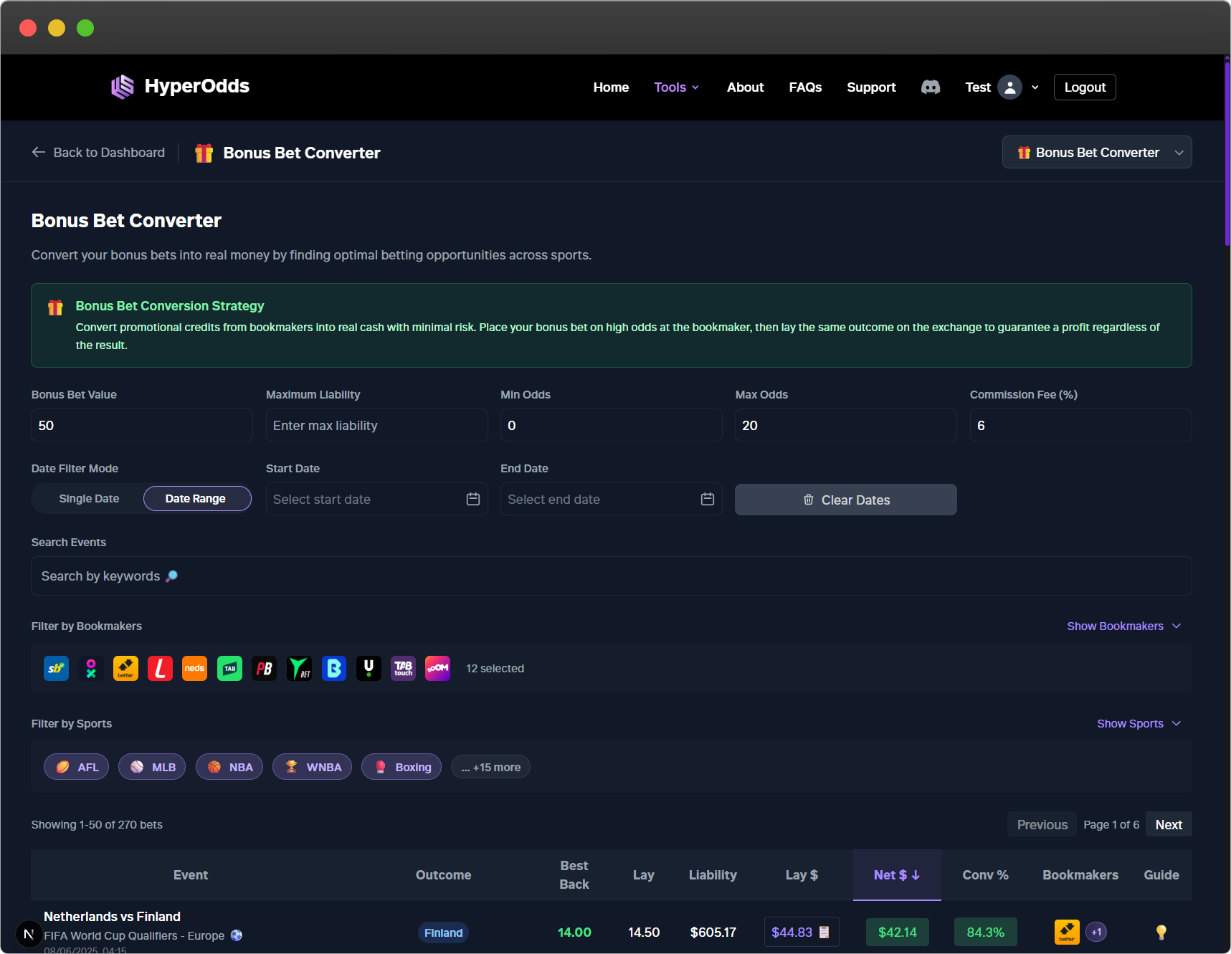
Task: Click the Select start date field
Action: pyautogui.click(x=376, y=499)
